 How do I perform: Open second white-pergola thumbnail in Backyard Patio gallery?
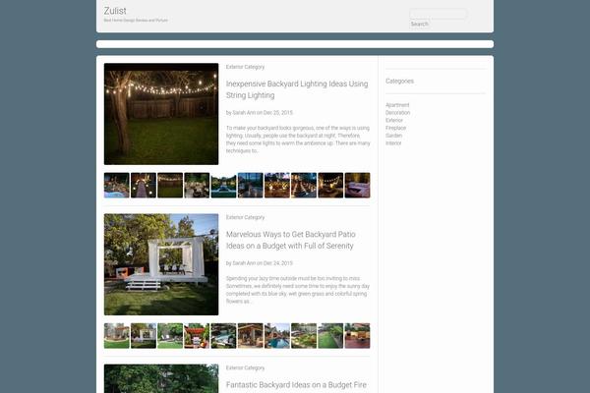[144, 335]
